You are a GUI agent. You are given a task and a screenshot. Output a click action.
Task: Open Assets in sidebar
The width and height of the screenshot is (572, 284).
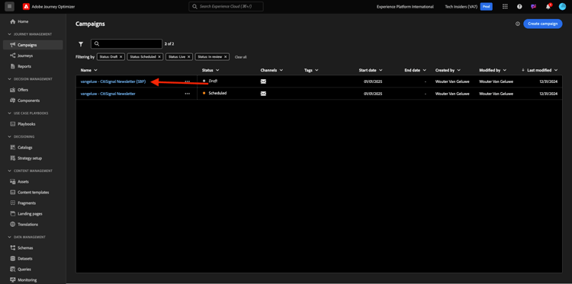coord(33,182)
